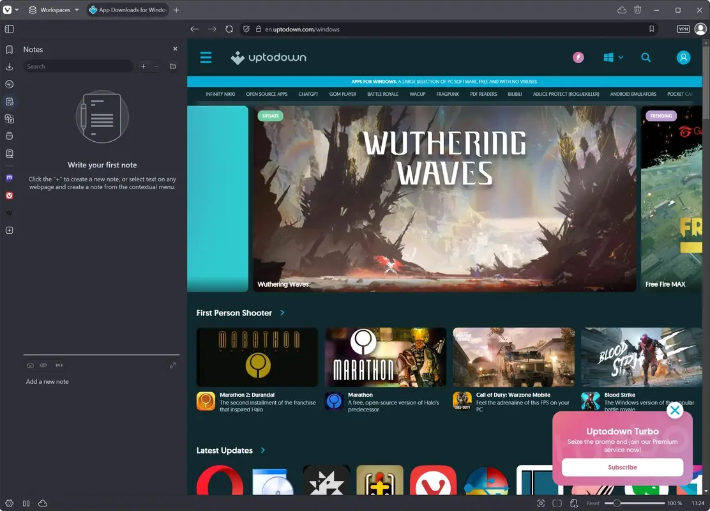Click the VPN badge in the address bar
The image size is (710, 511).
point(683,29)
